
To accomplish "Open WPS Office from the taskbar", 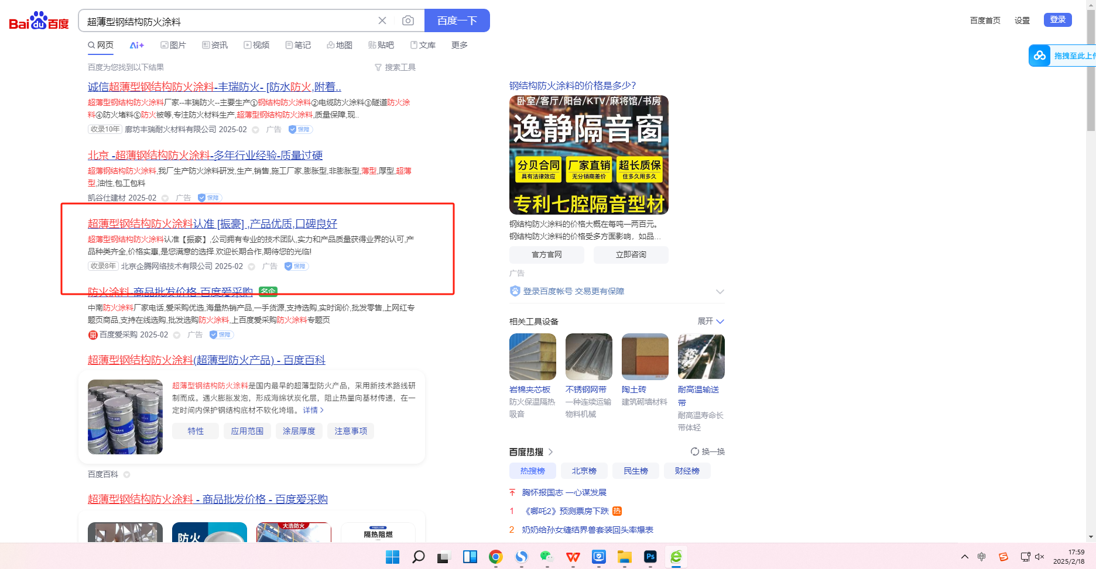I will pos(573,557).
